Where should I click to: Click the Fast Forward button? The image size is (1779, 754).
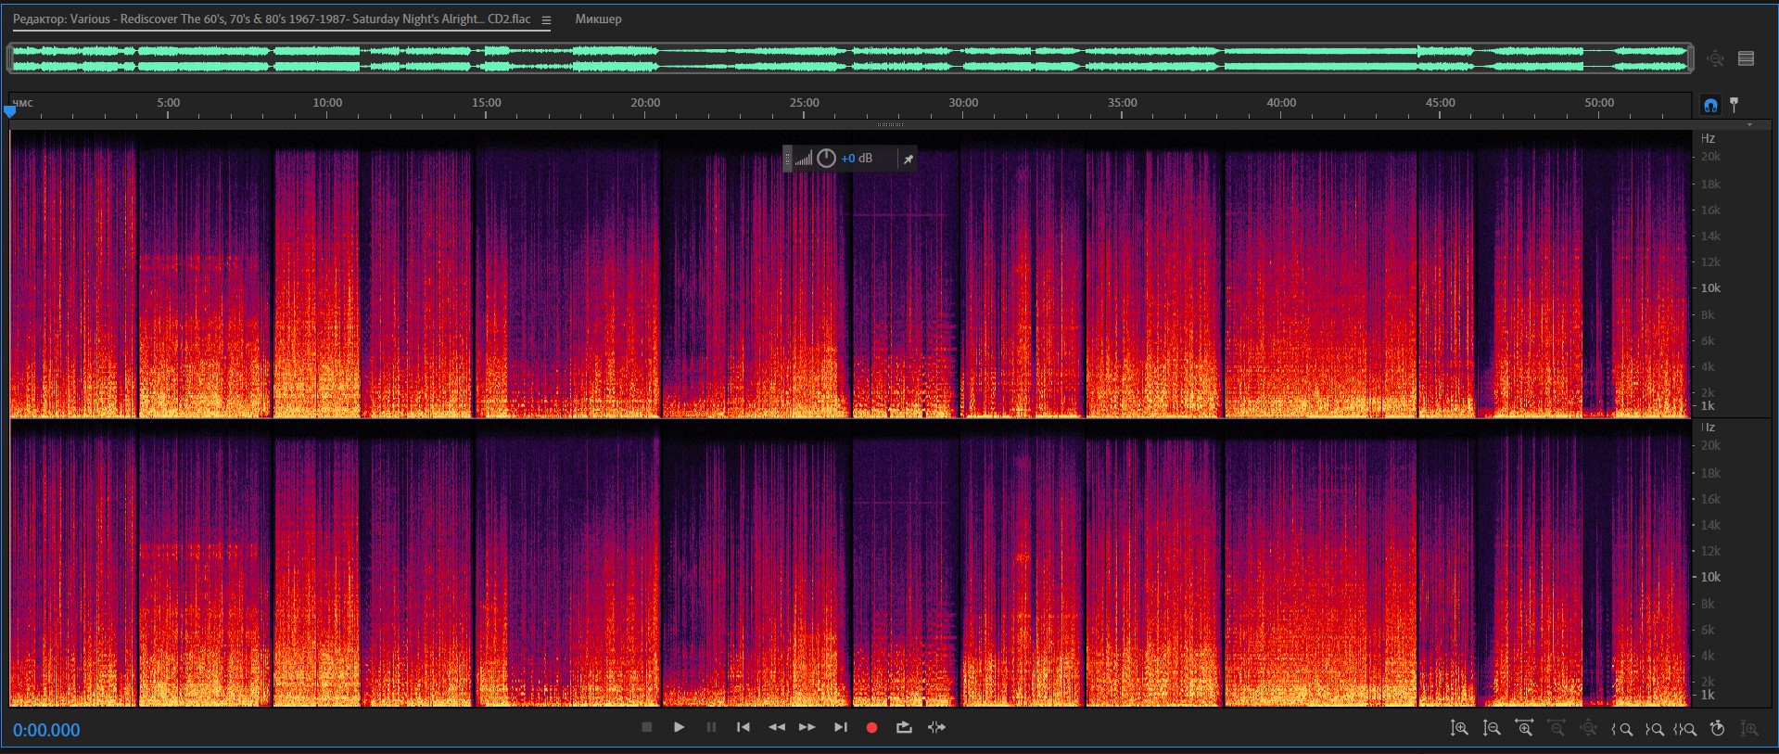point(807,728)
